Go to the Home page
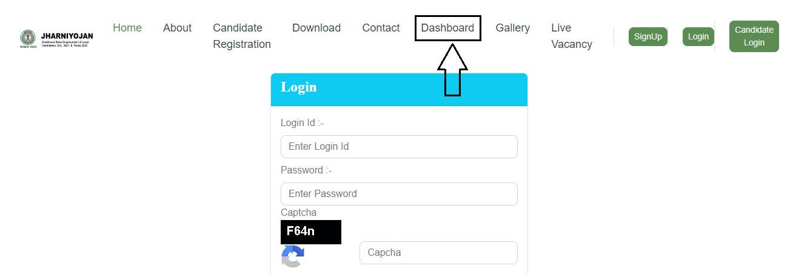793x274 pixels. (x=127, y=28)
